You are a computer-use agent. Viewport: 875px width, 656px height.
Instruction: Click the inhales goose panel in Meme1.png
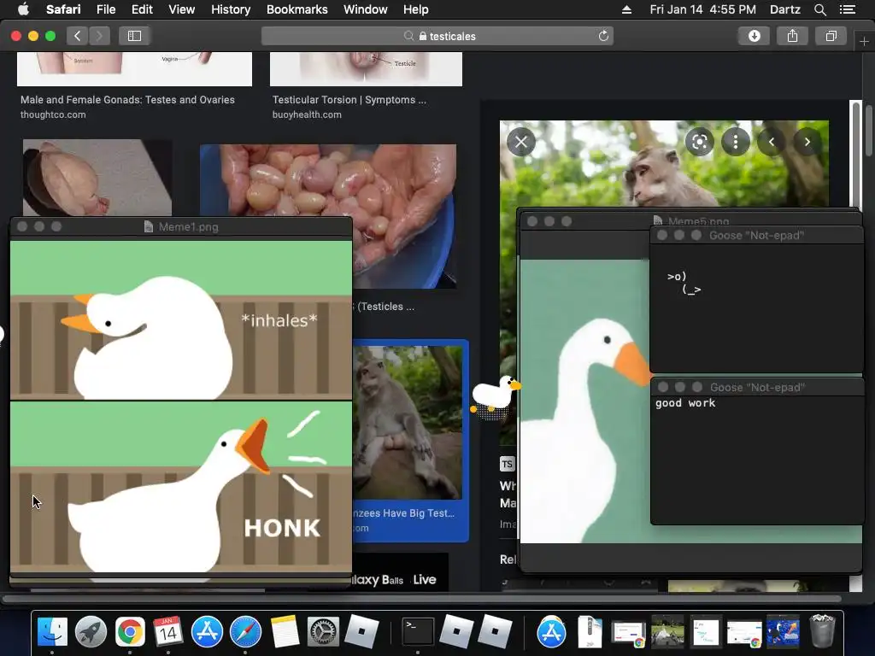click(181, 320)
